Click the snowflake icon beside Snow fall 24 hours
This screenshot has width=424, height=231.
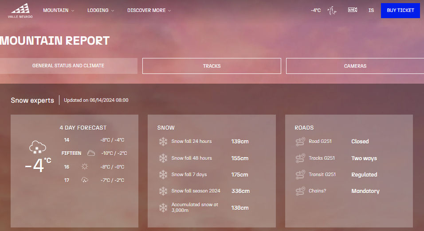point(163,142)
